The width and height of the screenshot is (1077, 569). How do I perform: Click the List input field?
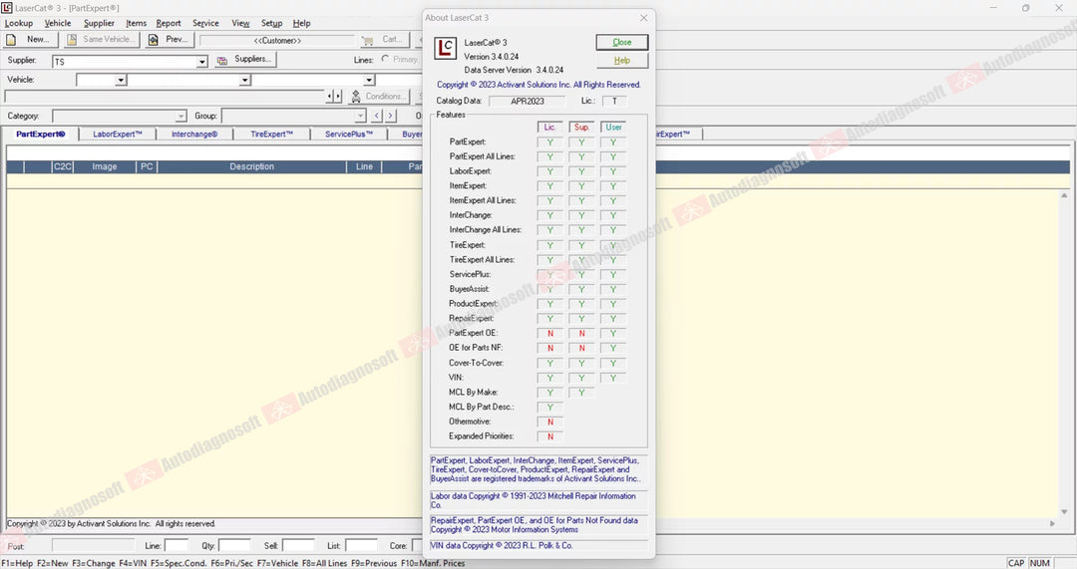coord(361,546)
